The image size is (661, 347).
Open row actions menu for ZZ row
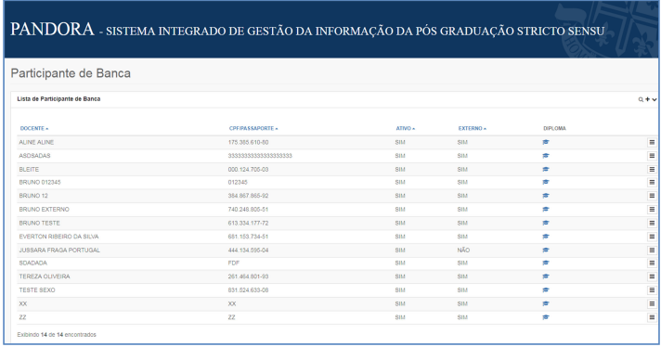652,317
